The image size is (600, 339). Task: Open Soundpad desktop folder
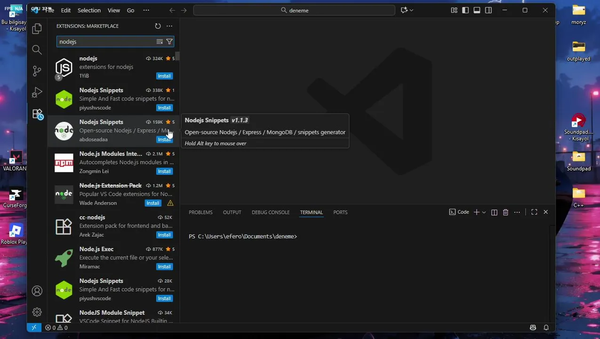point(578,161)
